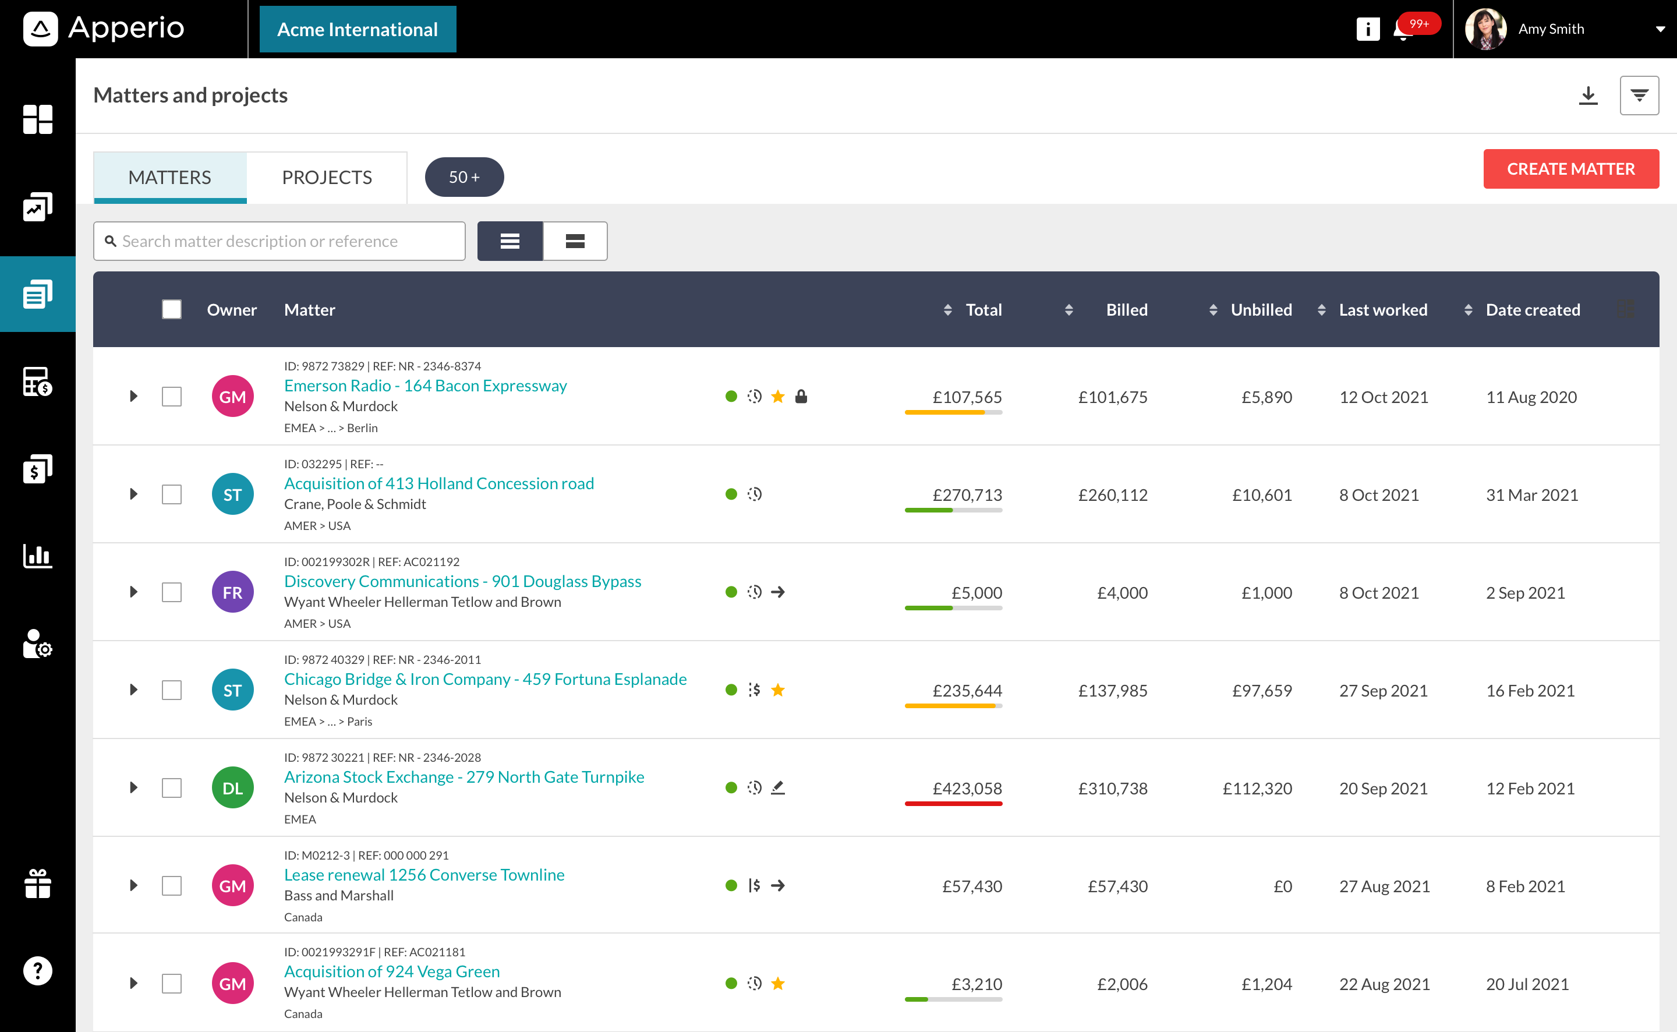This screenshot has width=1677, height=1032.
Task: Check the Emerson Radio matter checkbox
Action: [172, 397]
